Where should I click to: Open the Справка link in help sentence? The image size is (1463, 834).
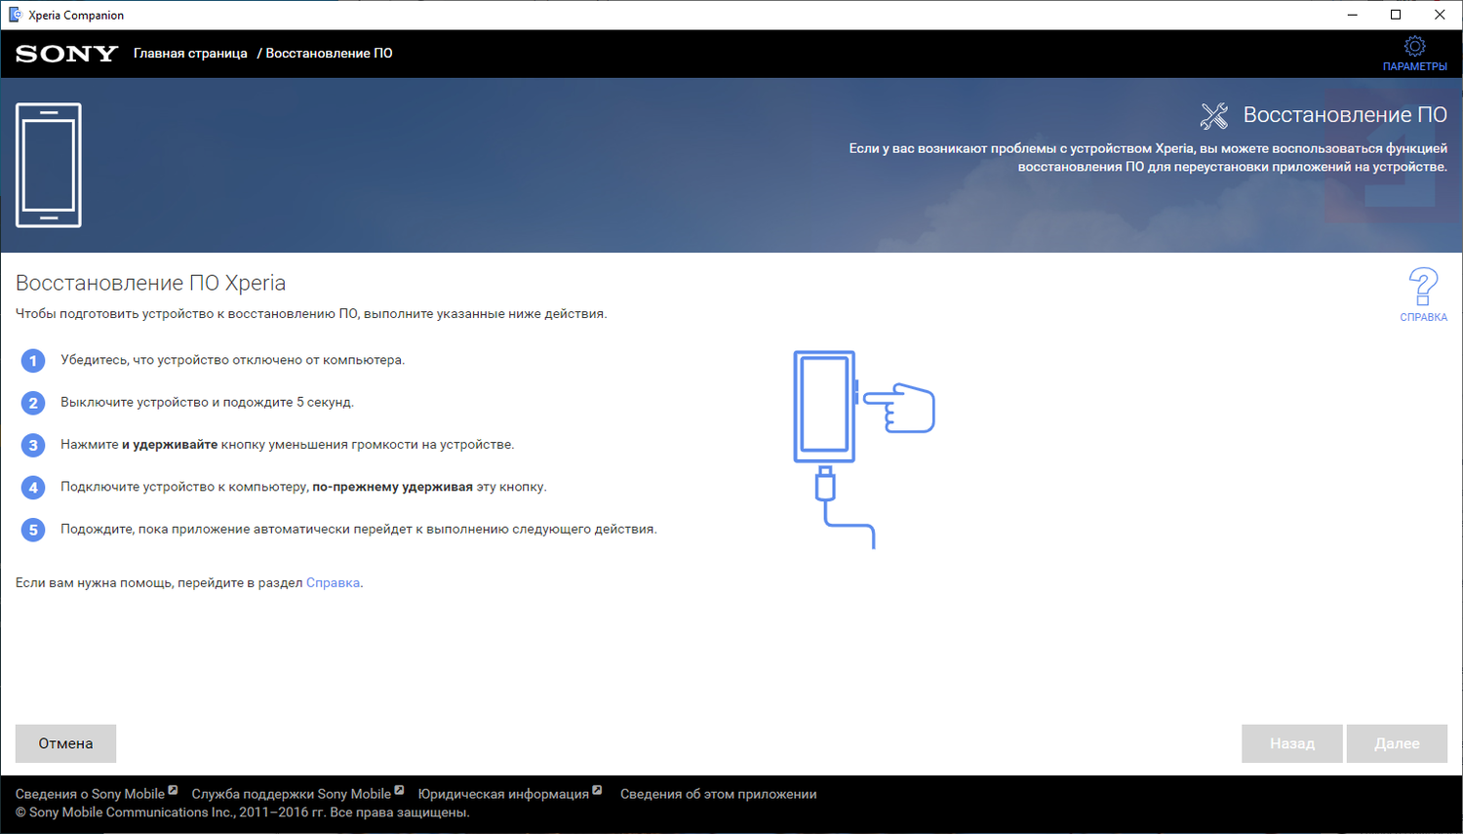[333, 582]
